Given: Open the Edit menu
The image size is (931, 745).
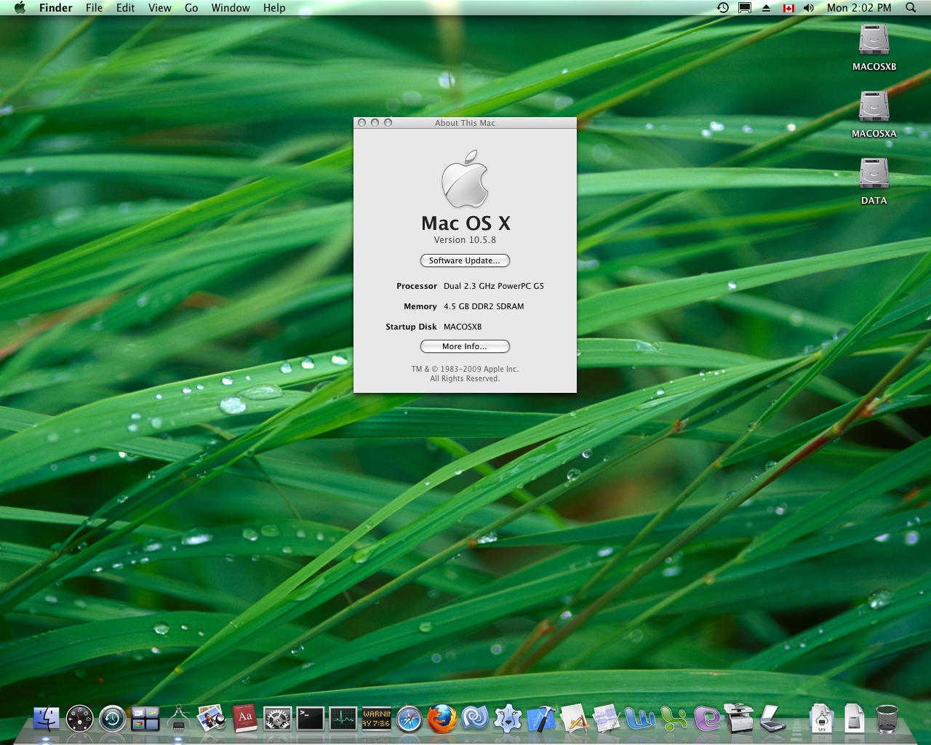Looking at the screenshot, I should pyautogui.click(x=126, y=8).
